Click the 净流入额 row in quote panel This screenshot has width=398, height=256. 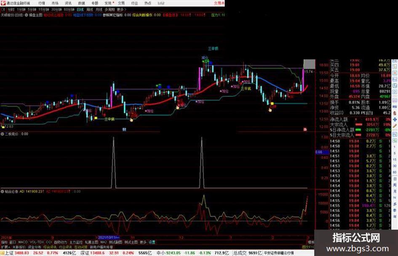(x=360, y=119)
